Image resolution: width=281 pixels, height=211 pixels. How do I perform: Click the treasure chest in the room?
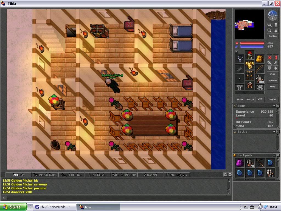click(99, 31)
